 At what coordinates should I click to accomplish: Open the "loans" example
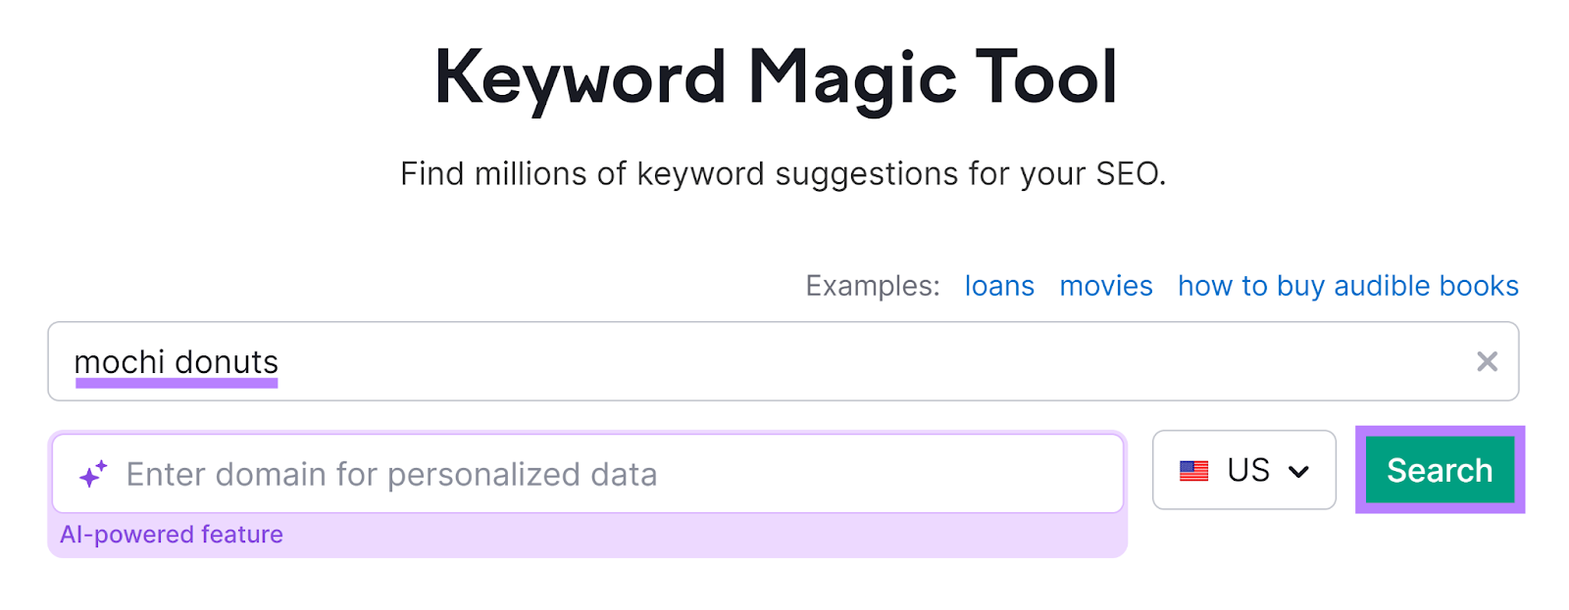click(999, 285)
